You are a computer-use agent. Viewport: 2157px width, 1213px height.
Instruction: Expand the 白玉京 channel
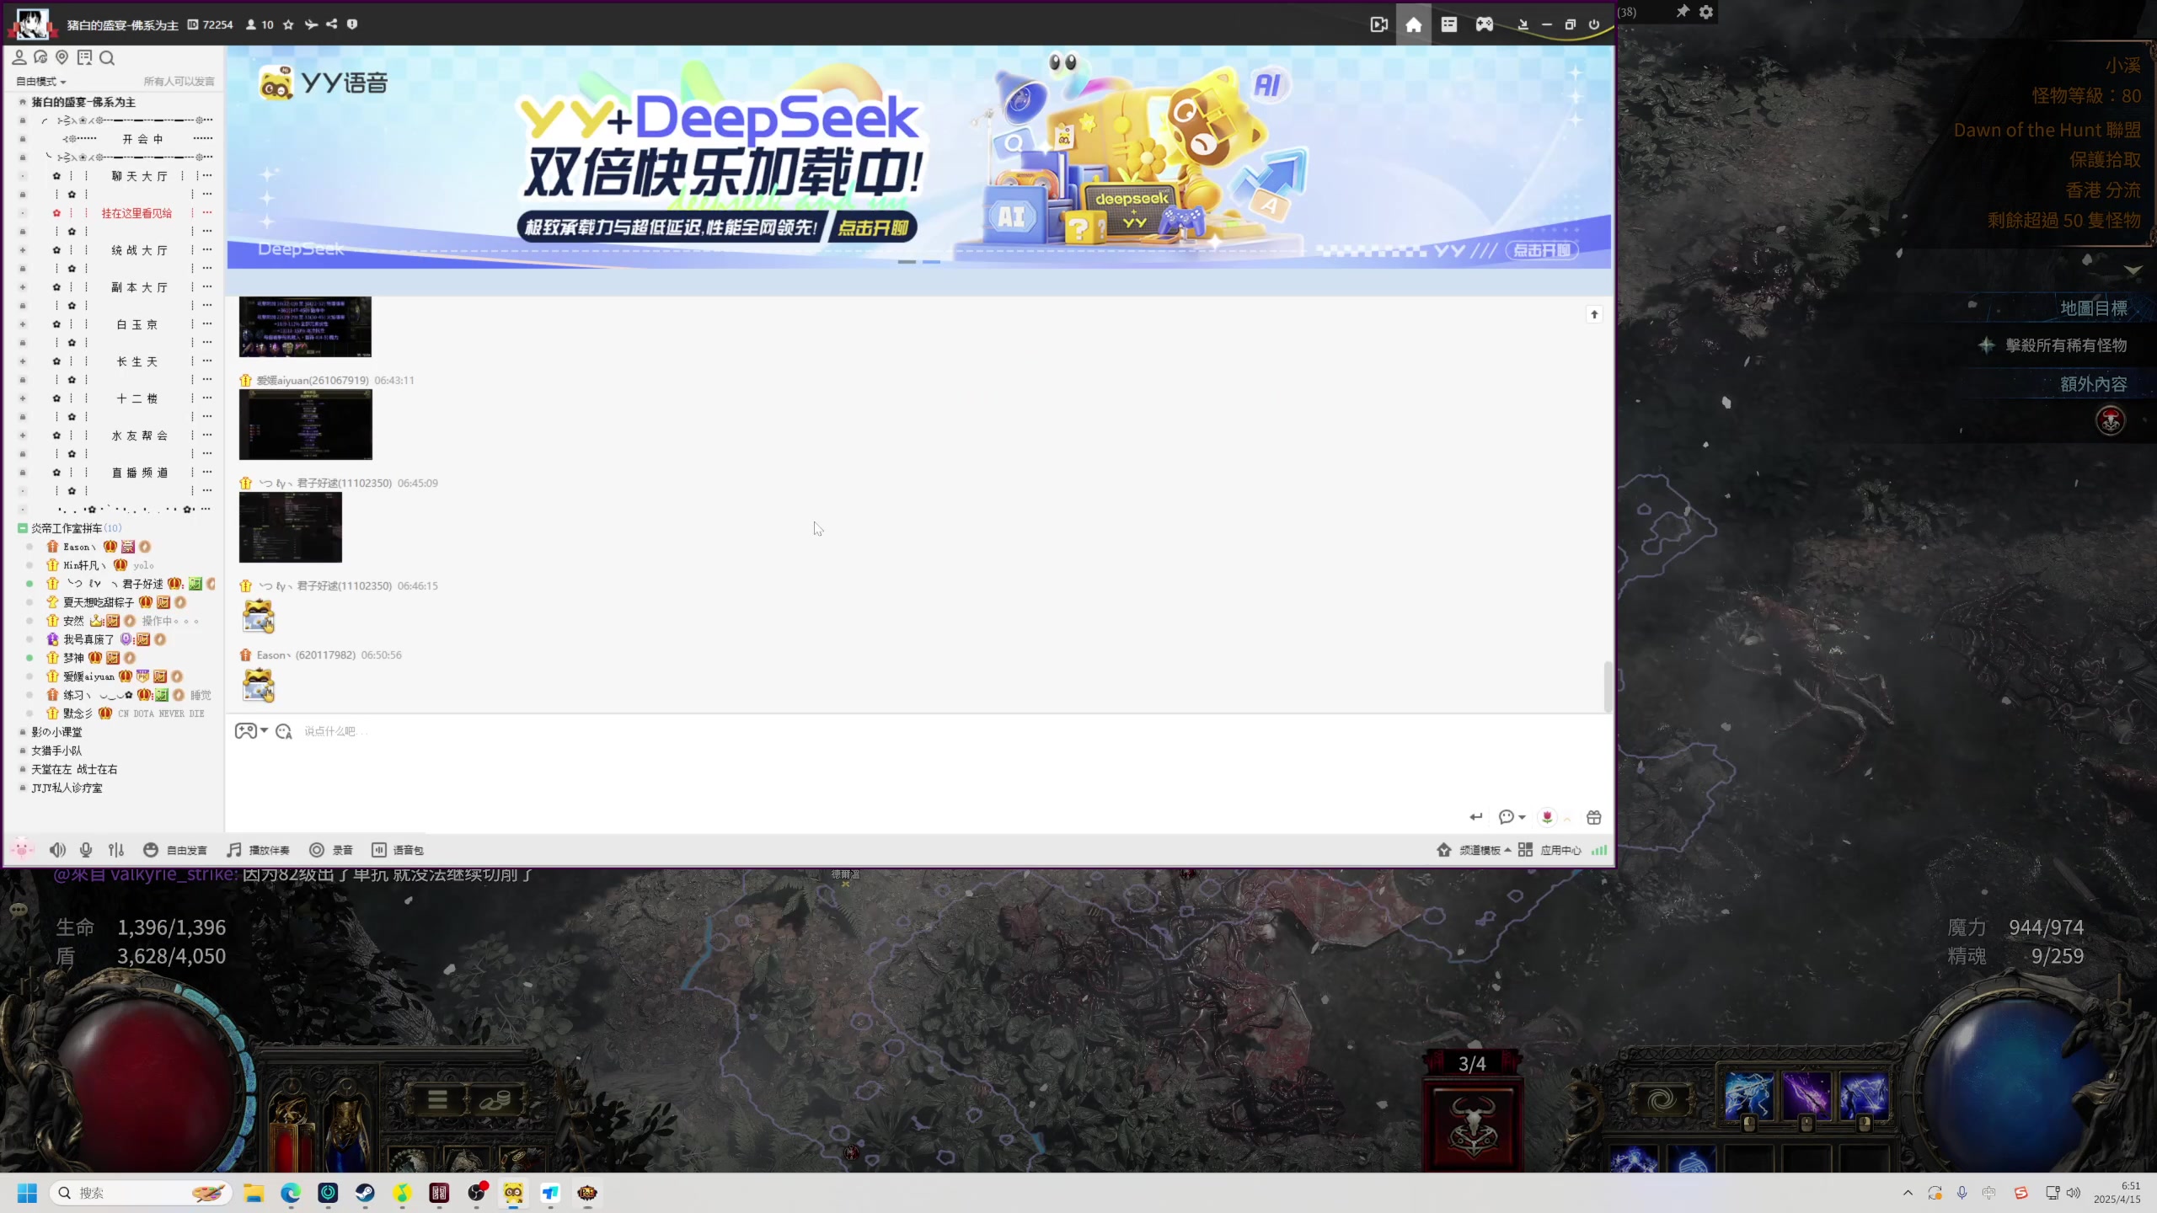coord(23,324)
